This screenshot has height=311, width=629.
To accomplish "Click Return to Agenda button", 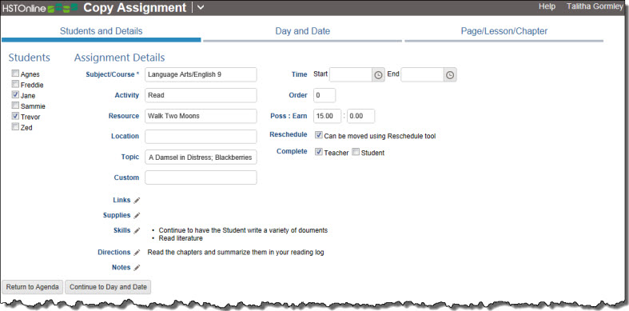I will click(x=33, y=287).
